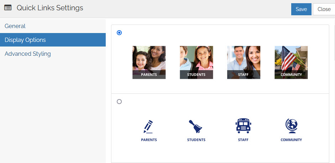Click the Quick Links list icon in header

point(8,8)
